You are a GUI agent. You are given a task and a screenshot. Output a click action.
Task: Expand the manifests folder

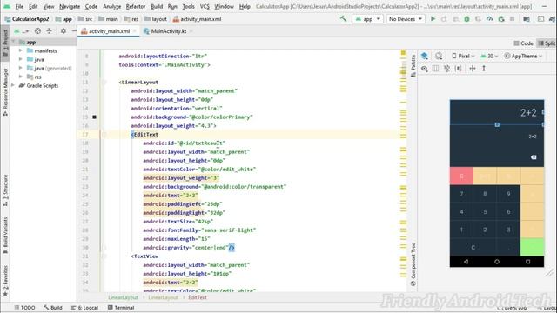tap(20, 50)
